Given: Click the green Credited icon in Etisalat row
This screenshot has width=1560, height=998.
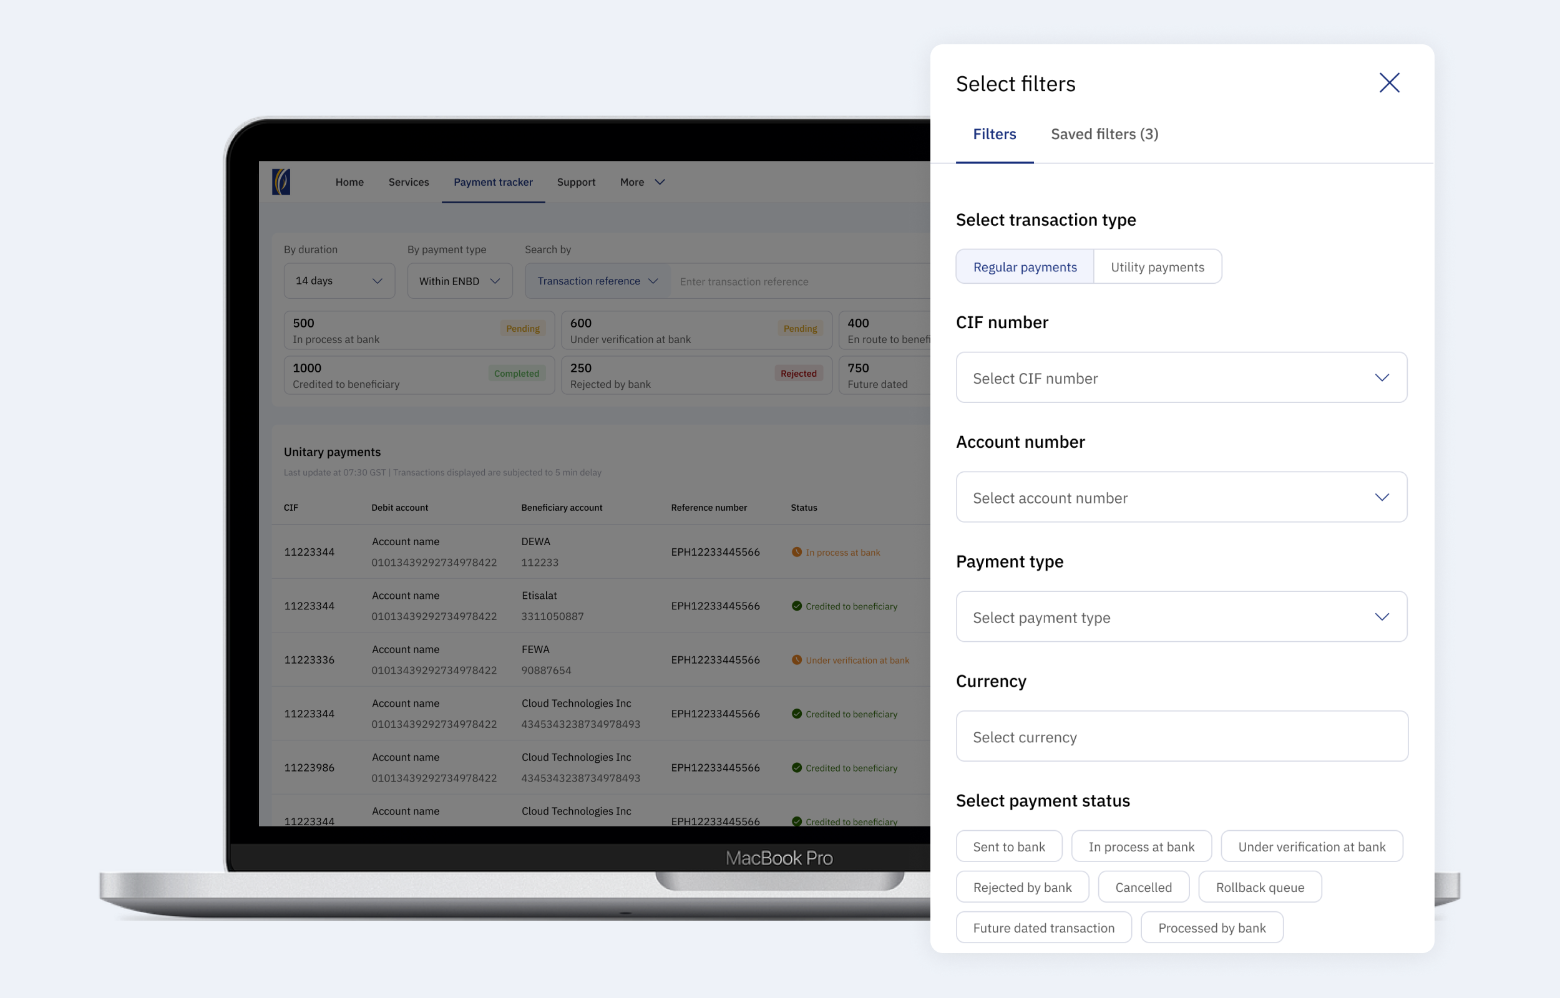Looking at the screenshot, I should point(796,606).
